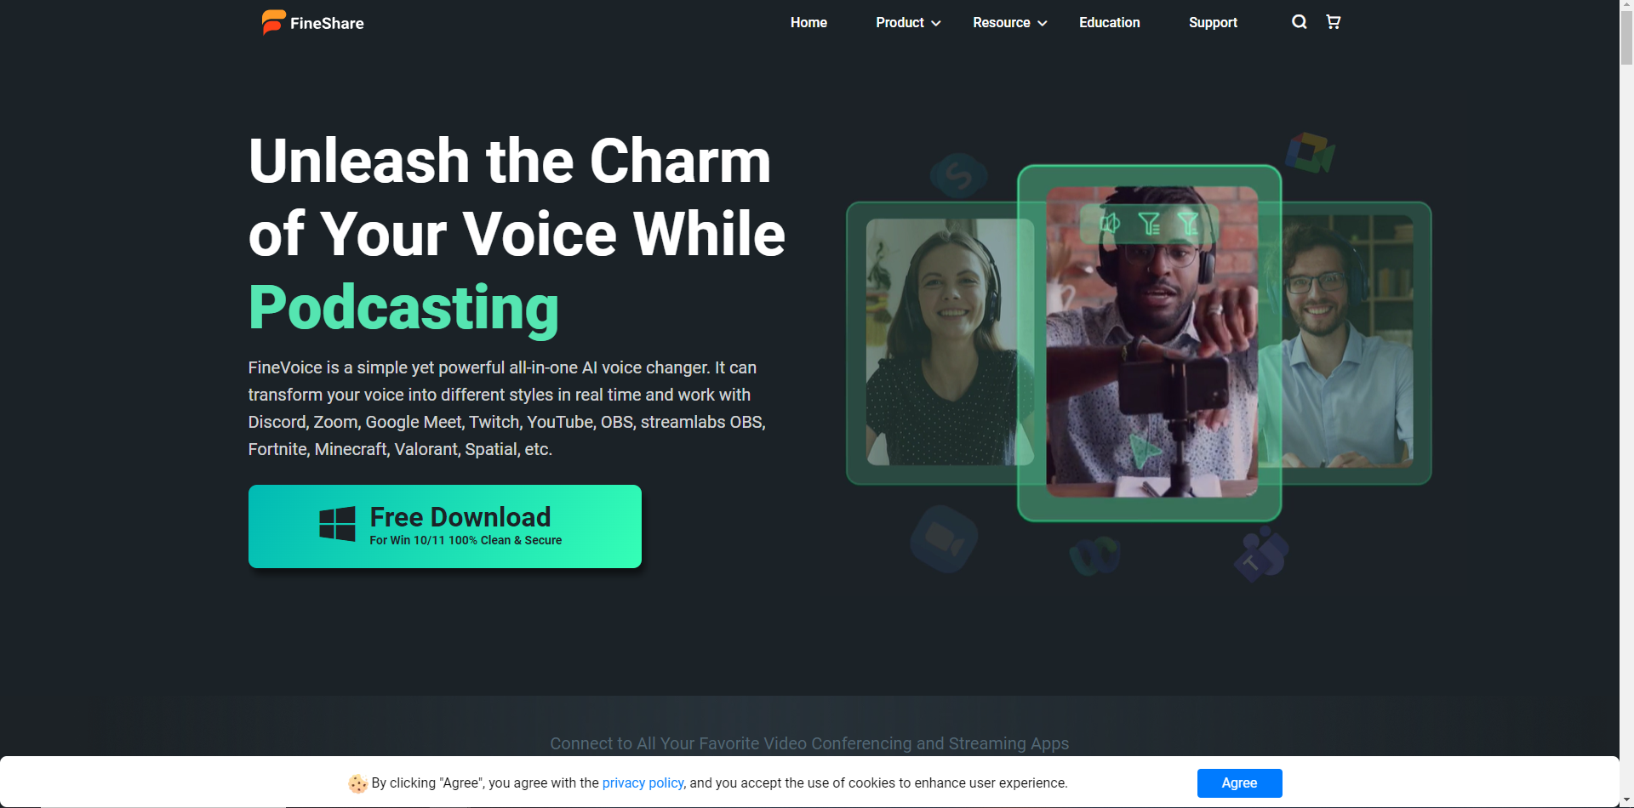
Task: Open the privacy policy link
Action: click(643, 783)
